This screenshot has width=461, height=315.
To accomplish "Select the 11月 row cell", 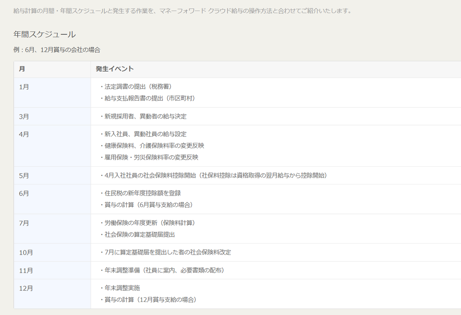I will [x=52, y=270].
